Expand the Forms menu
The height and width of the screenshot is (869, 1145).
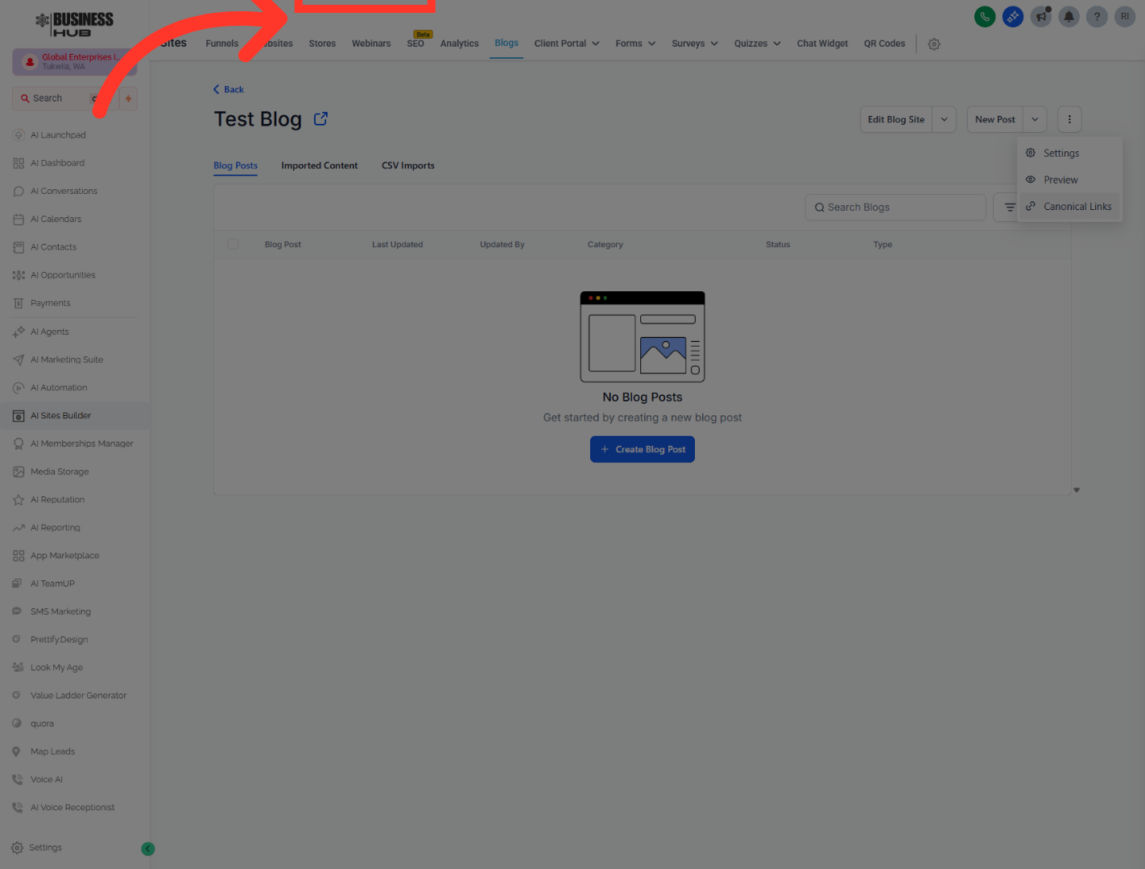pyautogui.click(x=635, y=43)
